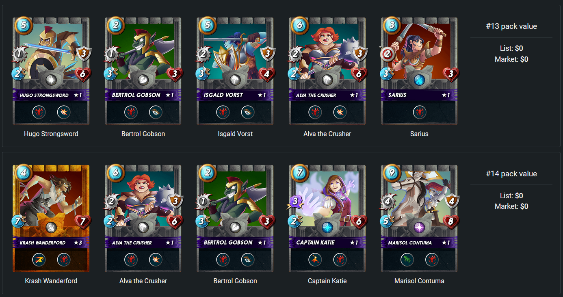Viewport: 563px width, 297px height.
Task: Click the red demon ability icon on Marisol Contuma
Action: tap(432, 260)
